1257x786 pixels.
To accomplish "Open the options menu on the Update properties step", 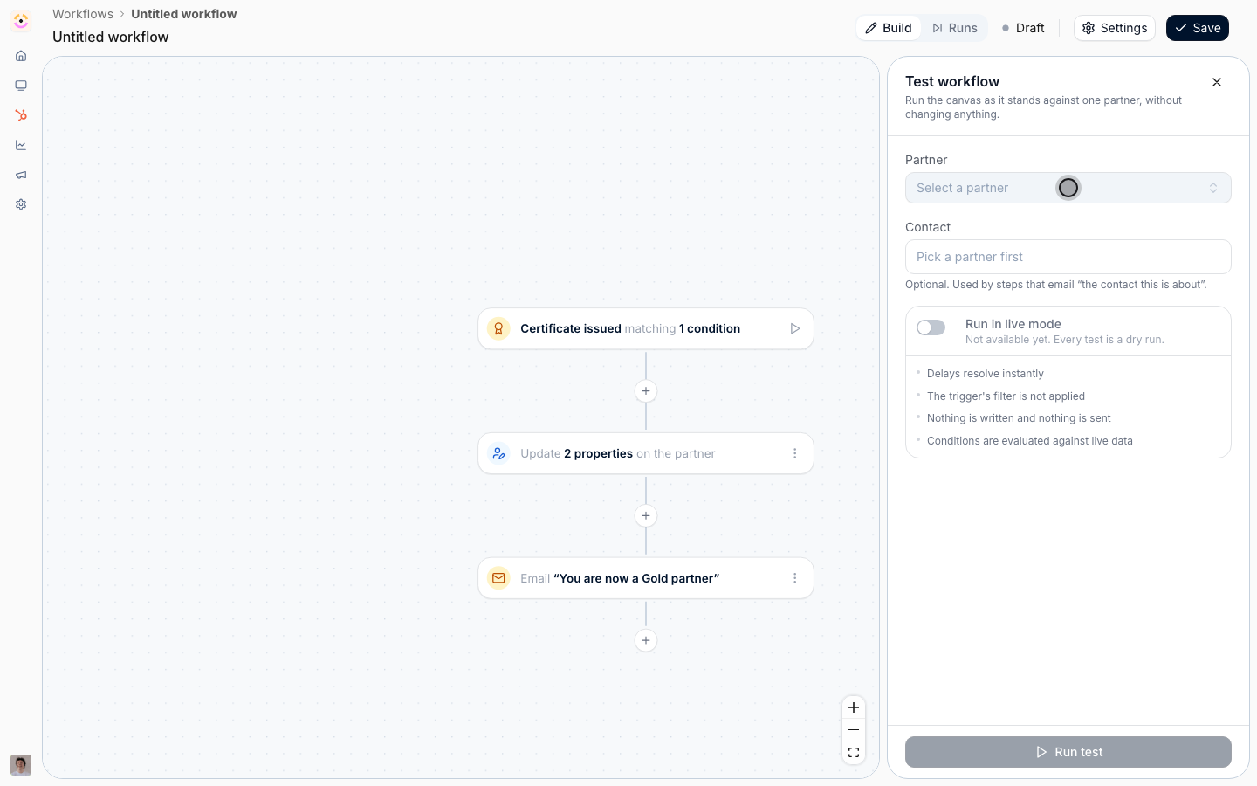I will pos(794,453).
